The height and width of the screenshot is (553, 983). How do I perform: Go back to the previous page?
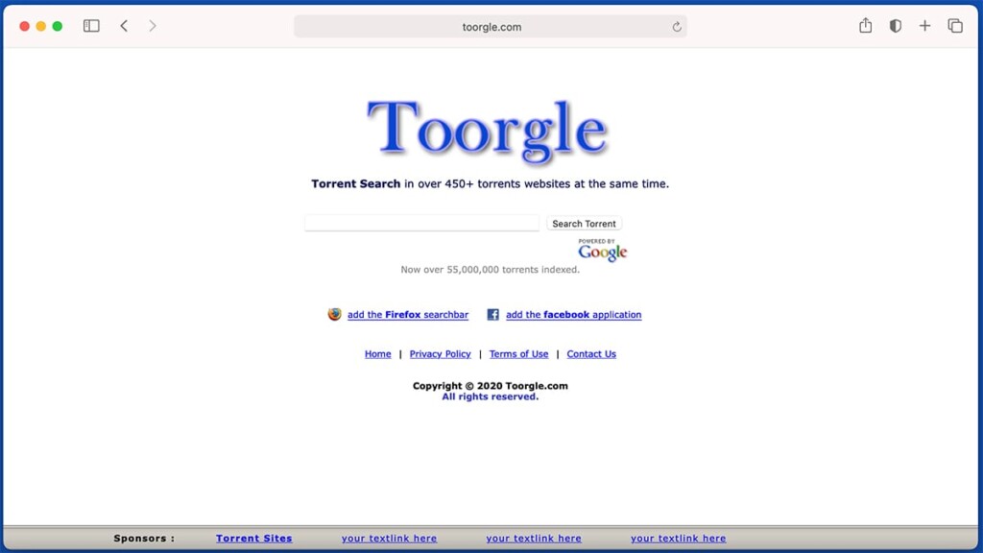click(x=124, y=26)
